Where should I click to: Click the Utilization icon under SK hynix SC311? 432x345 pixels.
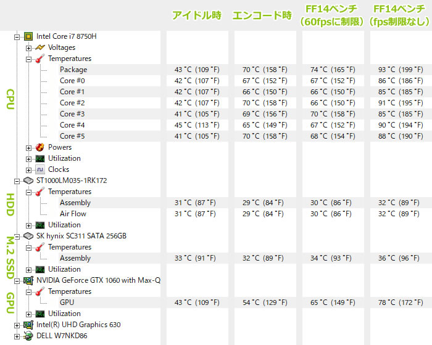(x=40, y=269)
